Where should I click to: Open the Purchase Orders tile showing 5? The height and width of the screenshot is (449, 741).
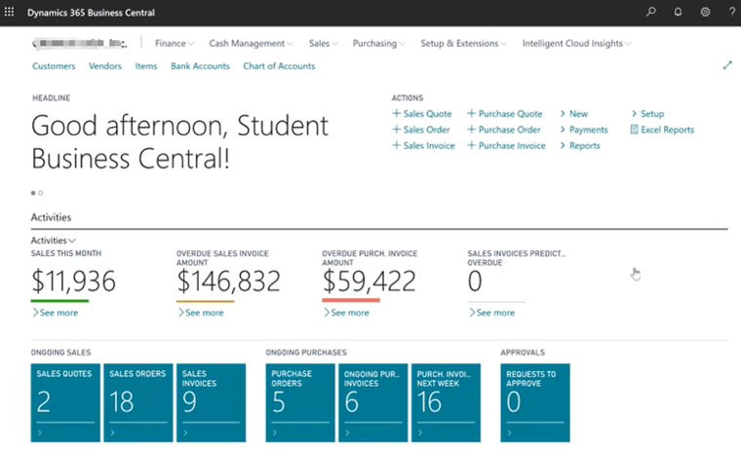pos(299,402)
